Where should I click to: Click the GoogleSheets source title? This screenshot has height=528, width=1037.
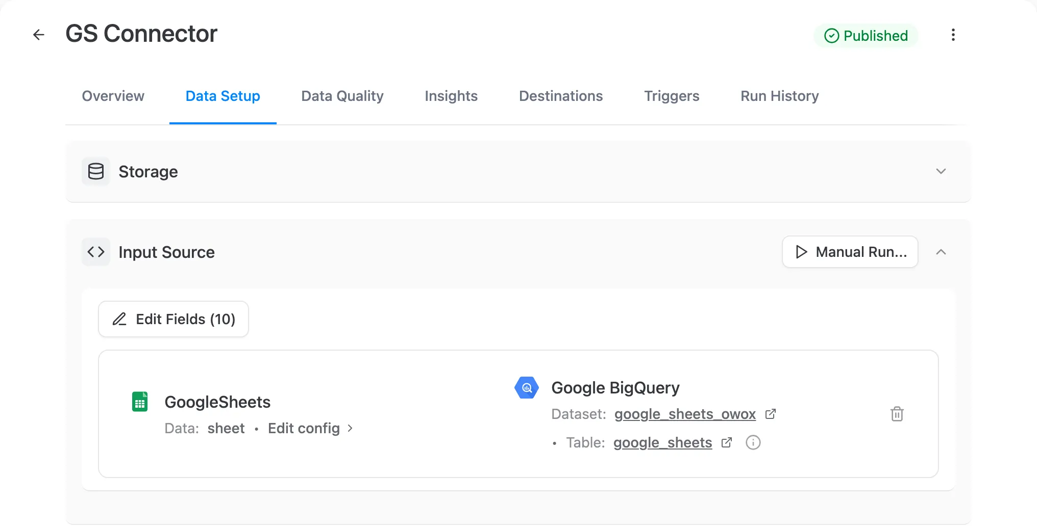click(217, 402)
